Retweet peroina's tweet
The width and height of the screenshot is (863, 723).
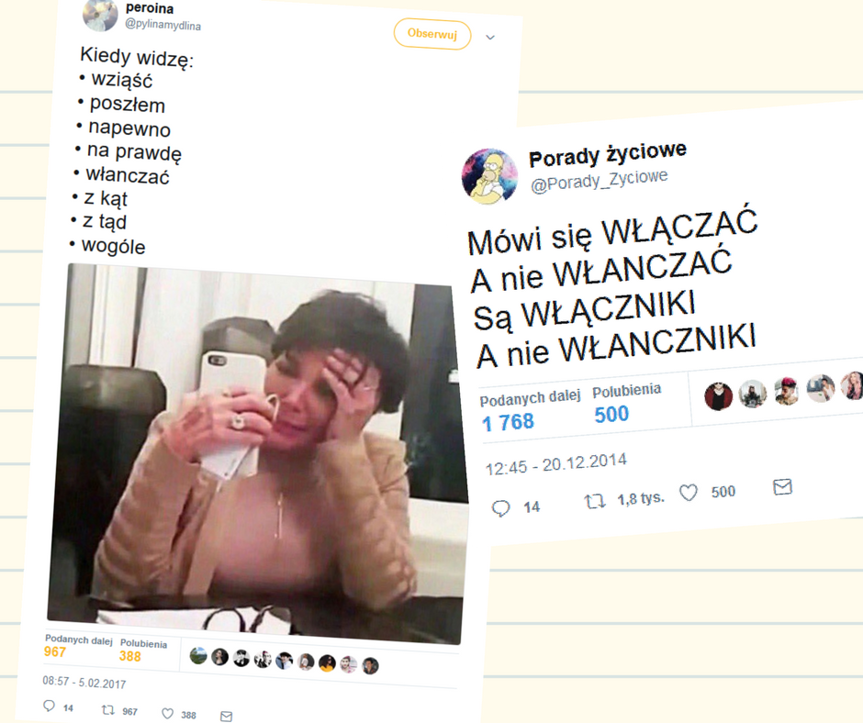point(108,710)
